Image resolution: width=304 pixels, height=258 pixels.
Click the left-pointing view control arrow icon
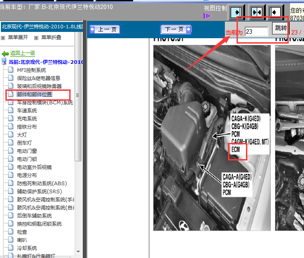275,13
